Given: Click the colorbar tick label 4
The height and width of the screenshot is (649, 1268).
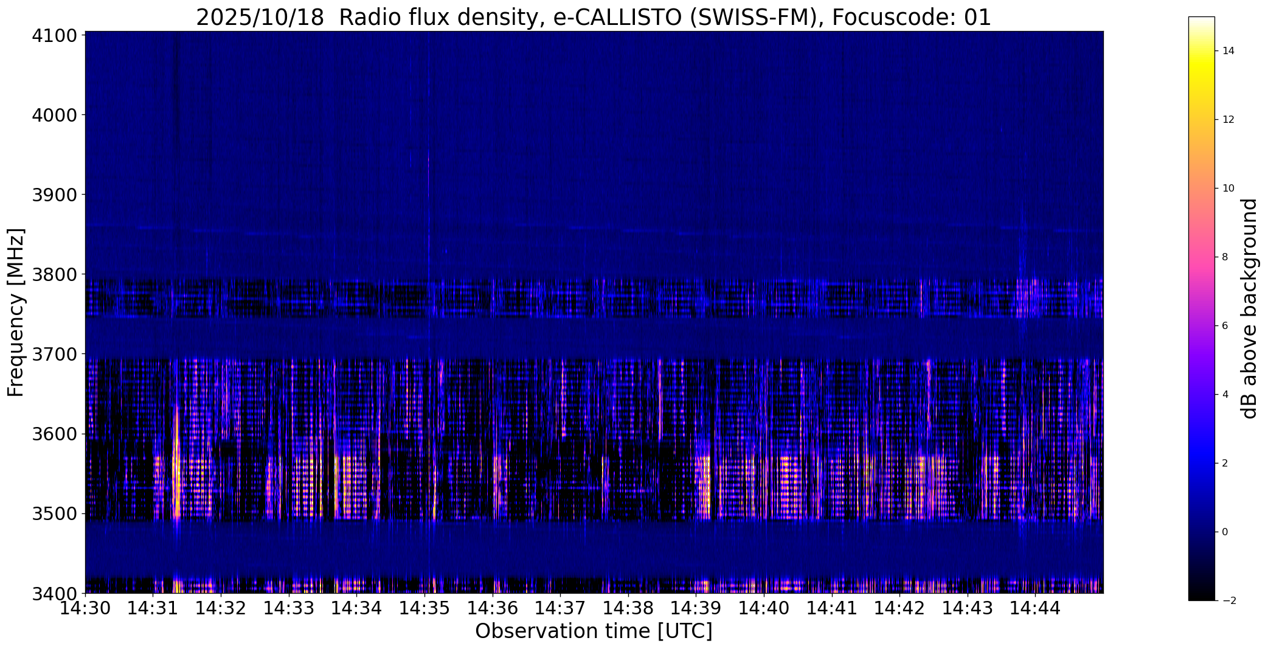Looking at the screenshot, I should tap(1225, 395).
